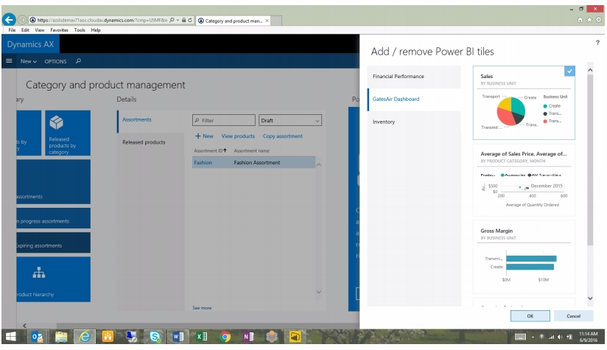The width and height of the screenshot is (607, 350).
Task: Open the hamburger navigation menu
Action: (x=10, y=60)
